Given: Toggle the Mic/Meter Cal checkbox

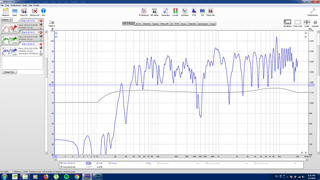Looking at the screenshot, I should click(255, 163).
